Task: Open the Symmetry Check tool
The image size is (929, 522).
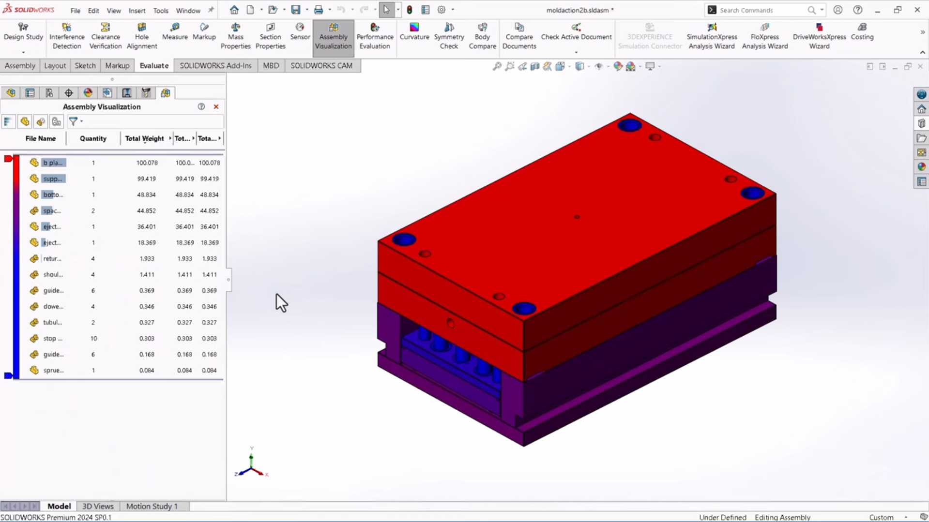Action: click(x=449, y=36)
